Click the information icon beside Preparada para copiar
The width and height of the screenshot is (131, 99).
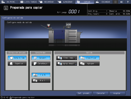tap(6, 8)
